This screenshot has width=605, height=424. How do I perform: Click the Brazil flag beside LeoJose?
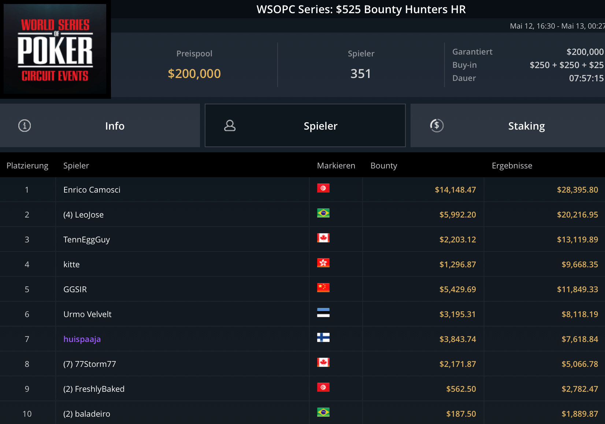323,213
